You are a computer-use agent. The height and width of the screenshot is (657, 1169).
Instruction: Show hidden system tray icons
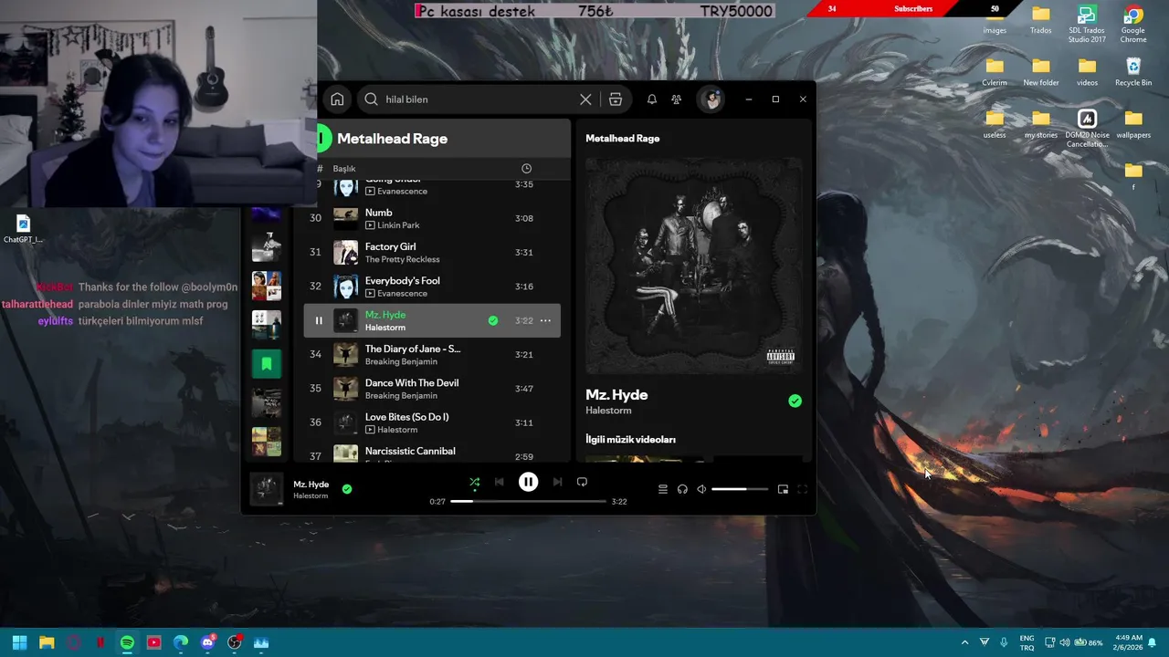(964, 642)
